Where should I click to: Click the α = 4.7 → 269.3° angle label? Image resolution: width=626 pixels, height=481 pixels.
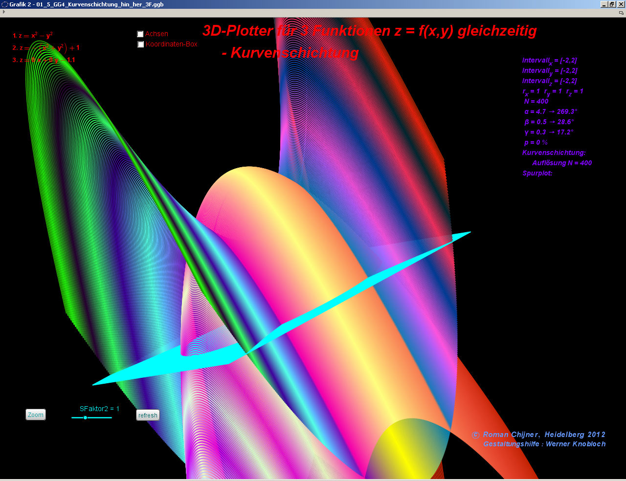(551, 112)
